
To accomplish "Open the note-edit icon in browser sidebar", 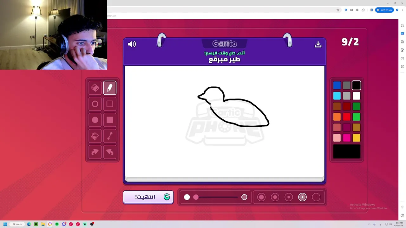I will pos(402,50).
